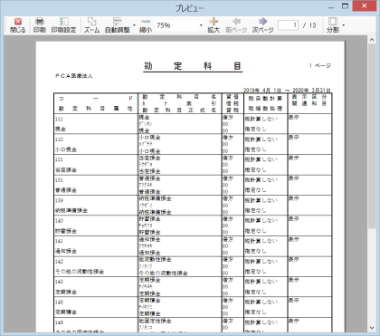Click the 111 現金 account row
380x336 pixels.
[x=193, y=124]
